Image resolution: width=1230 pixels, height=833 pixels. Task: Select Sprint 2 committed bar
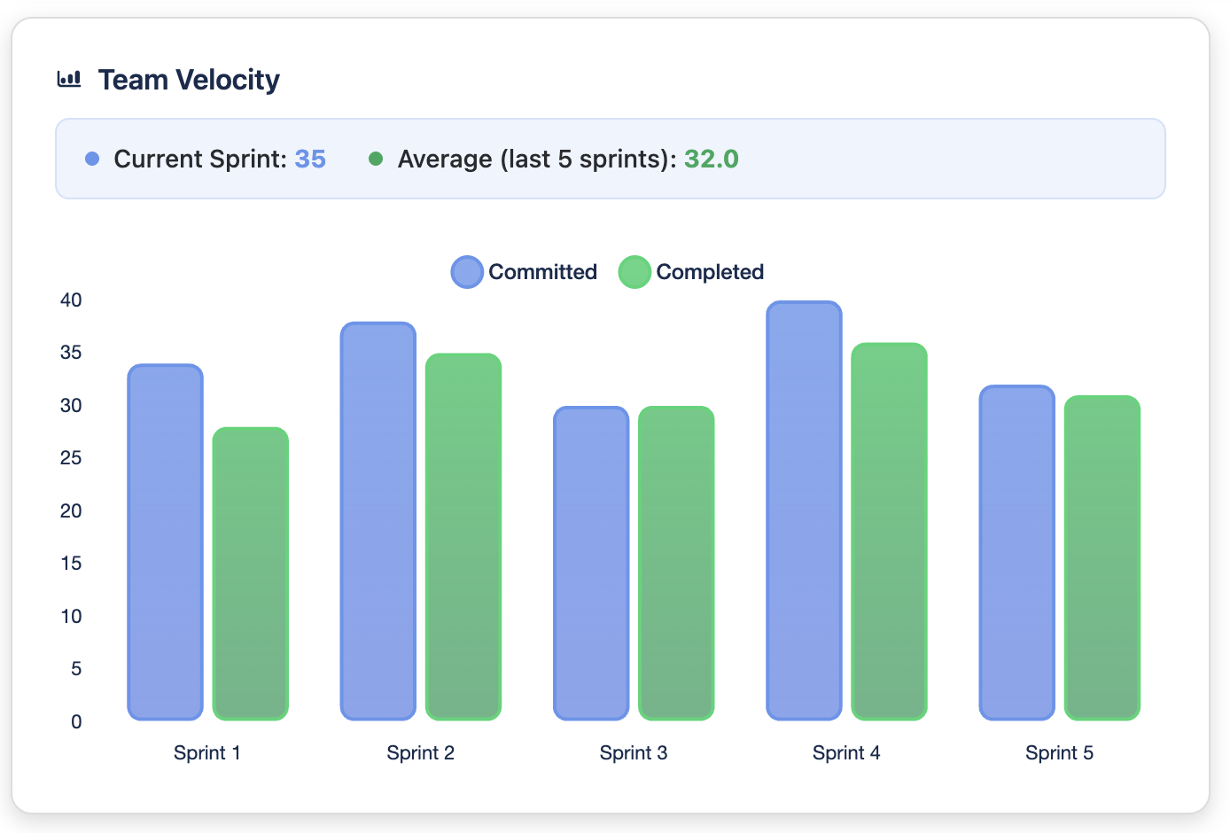click(x=378, y=521)
